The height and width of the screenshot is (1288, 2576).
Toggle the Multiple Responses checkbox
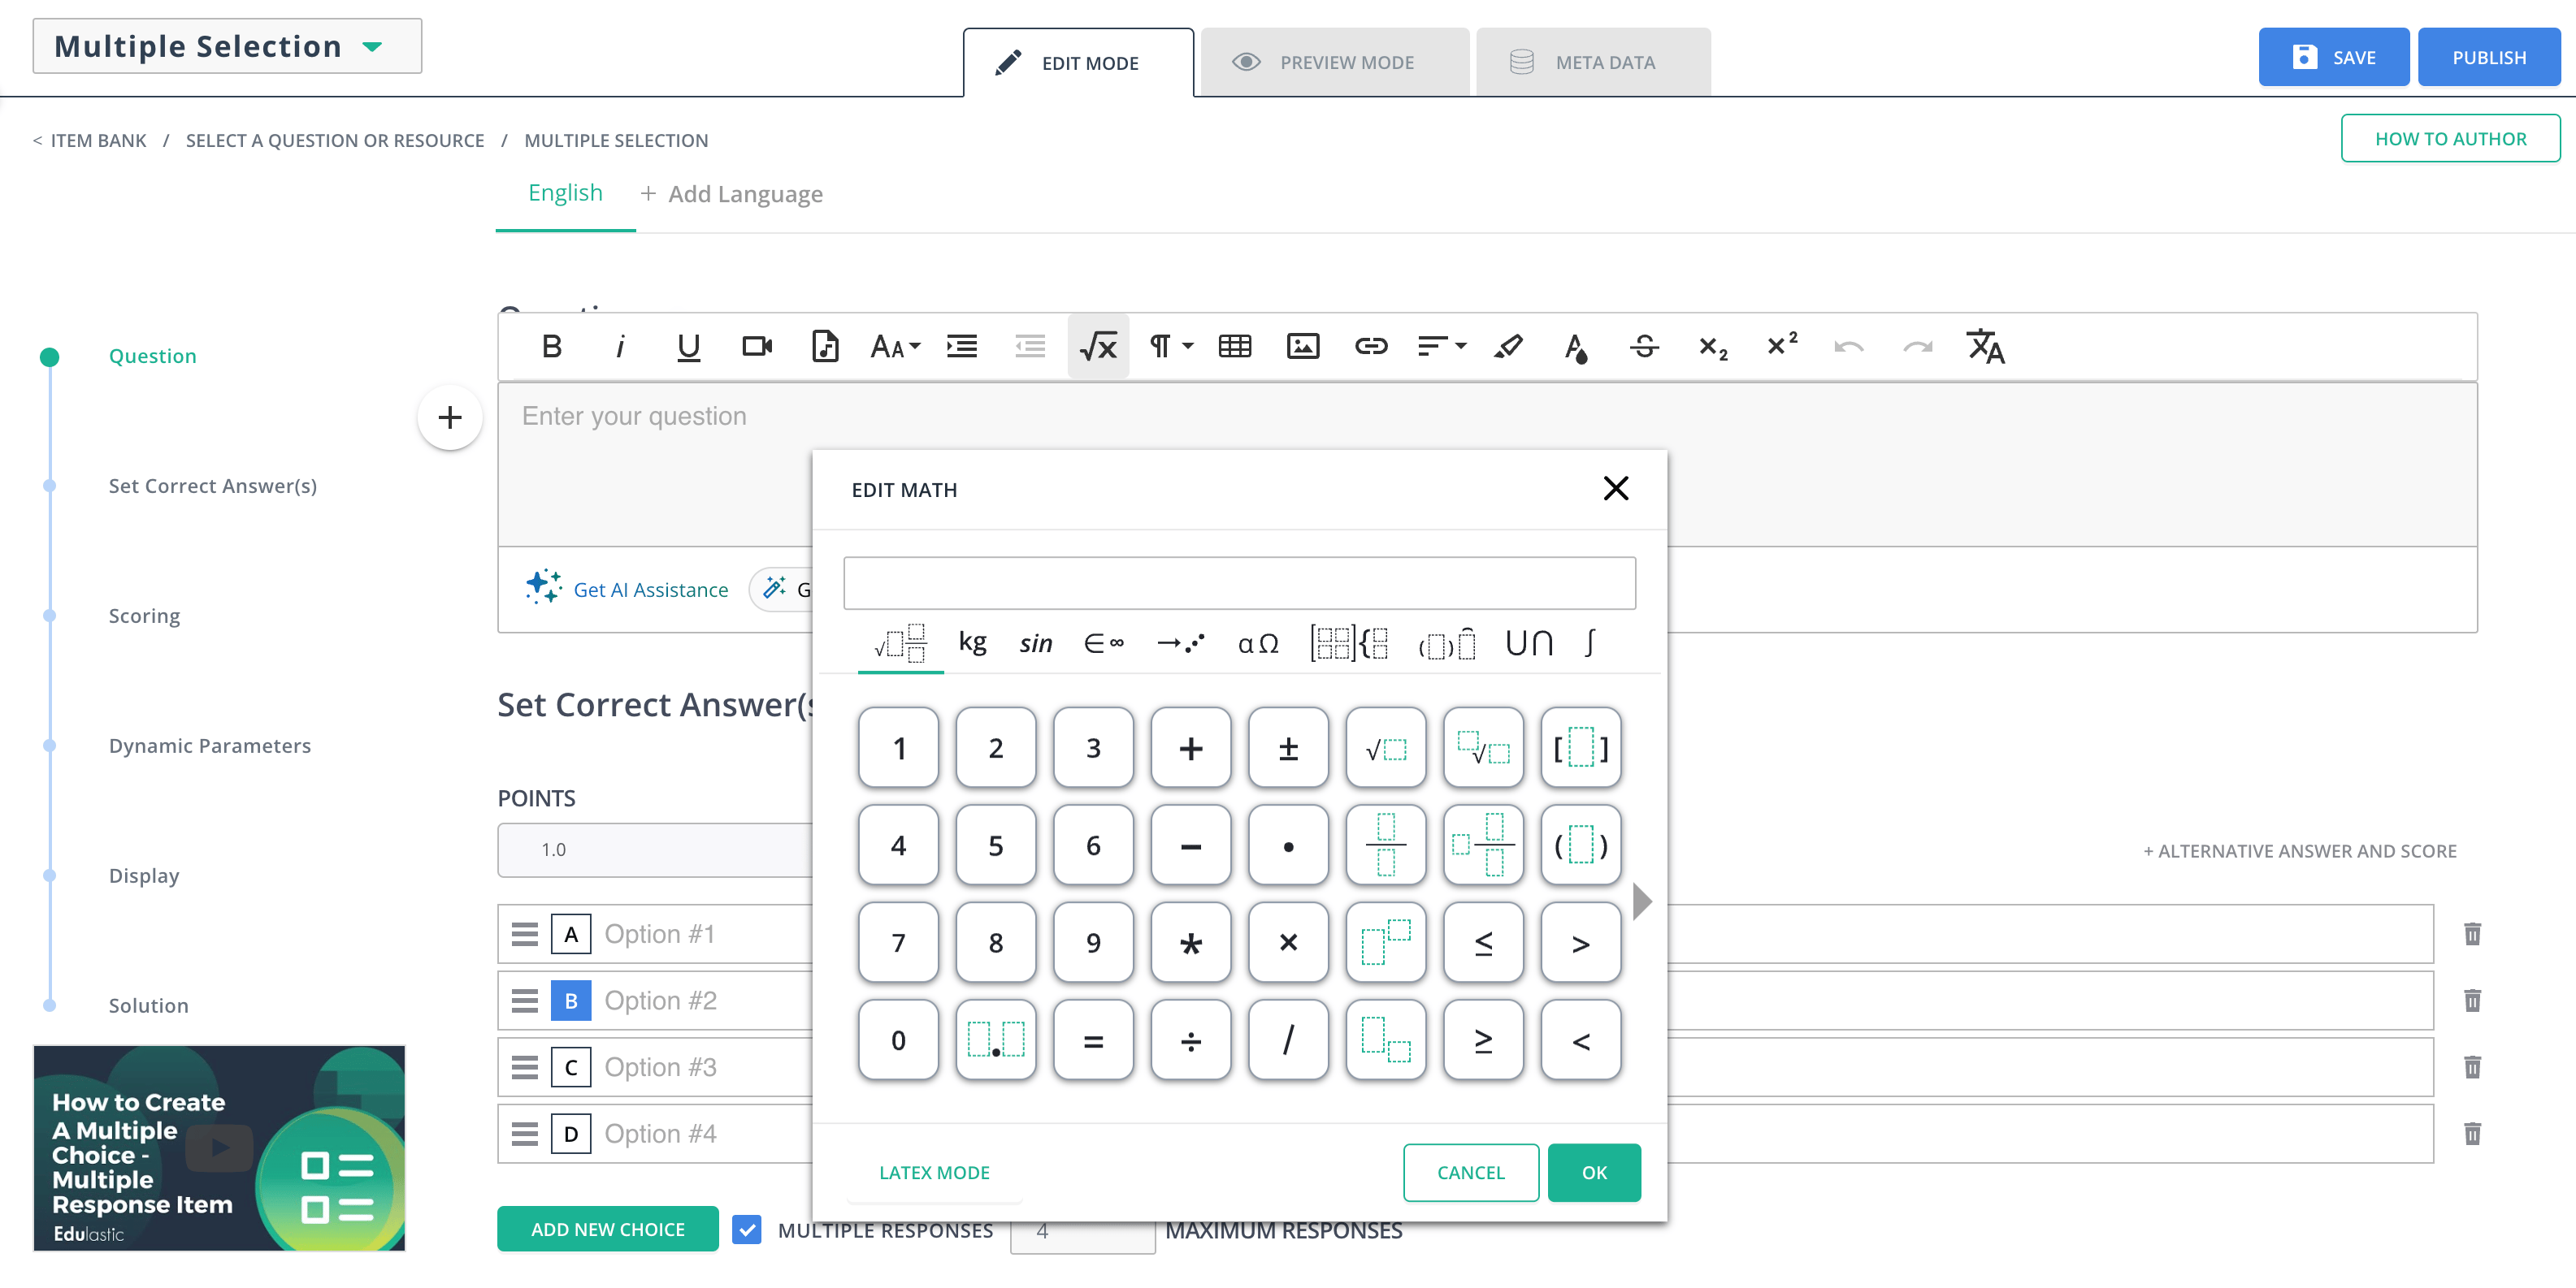point(746,1229)
